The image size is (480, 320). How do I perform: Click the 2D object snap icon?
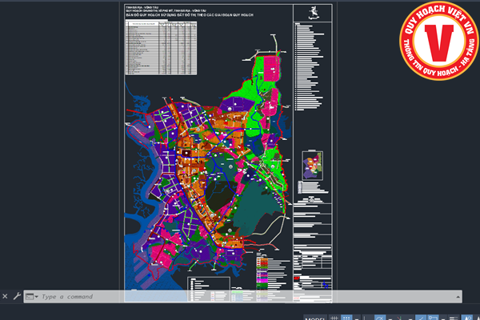click(x=431, y=318)
